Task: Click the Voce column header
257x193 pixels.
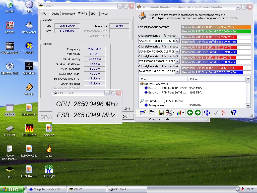Action: point(163,79)
